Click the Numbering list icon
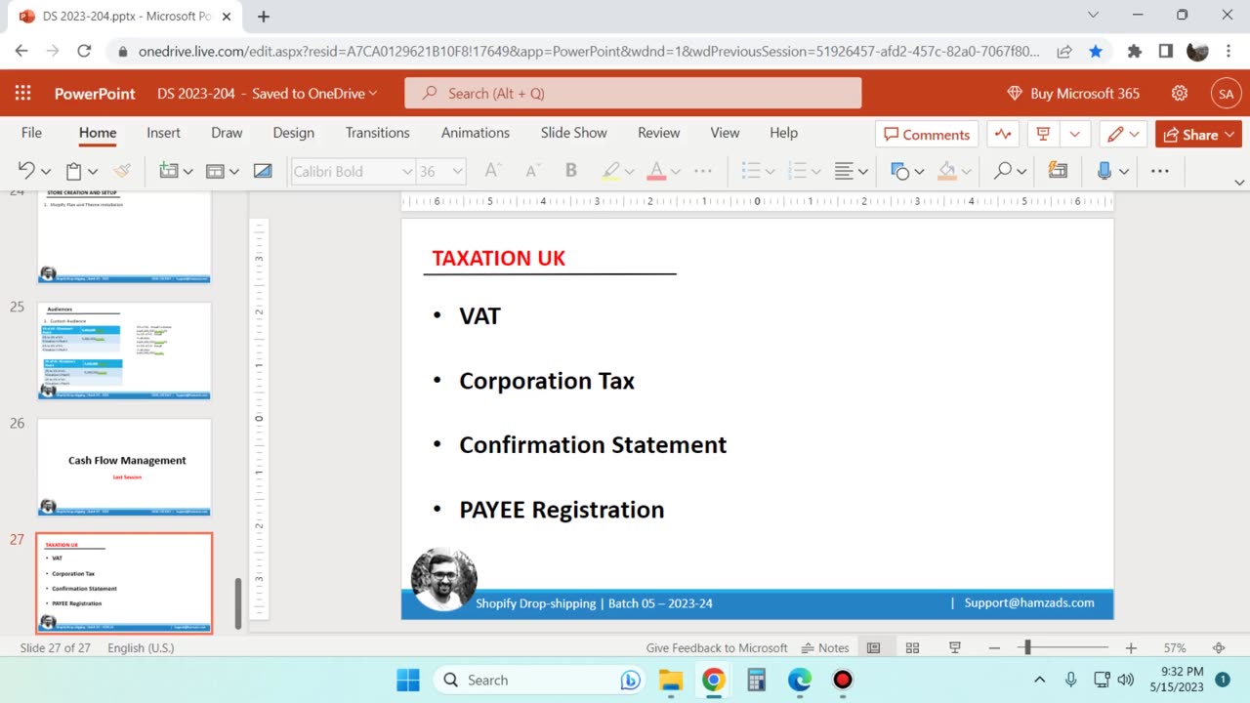Viewport: 1250px width, 703px height. coord(798,171)
